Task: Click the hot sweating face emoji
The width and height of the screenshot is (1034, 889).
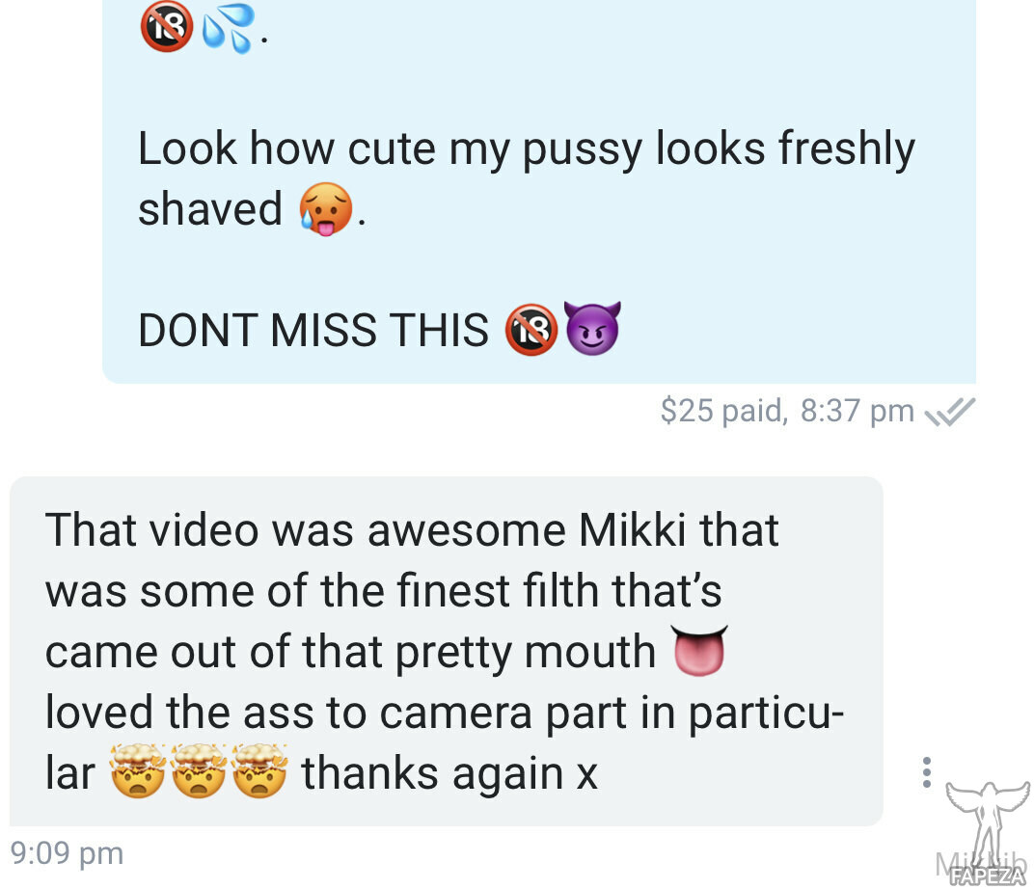Action: click(325, 209)
